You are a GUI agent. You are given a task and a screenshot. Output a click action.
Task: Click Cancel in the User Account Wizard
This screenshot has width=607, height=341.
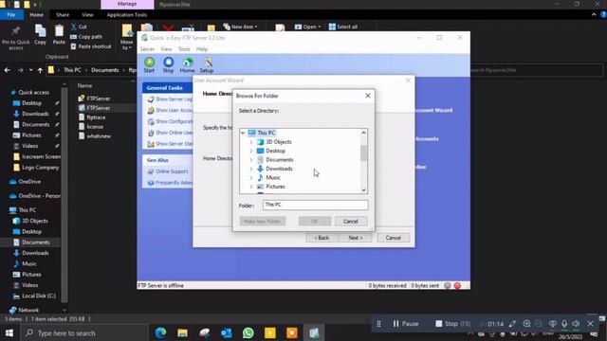[394, 238]
